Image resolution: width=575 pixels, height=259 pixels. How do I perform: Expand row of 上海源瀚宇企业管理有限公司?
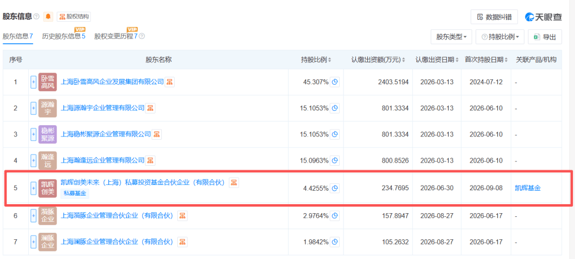click(34, 108)
